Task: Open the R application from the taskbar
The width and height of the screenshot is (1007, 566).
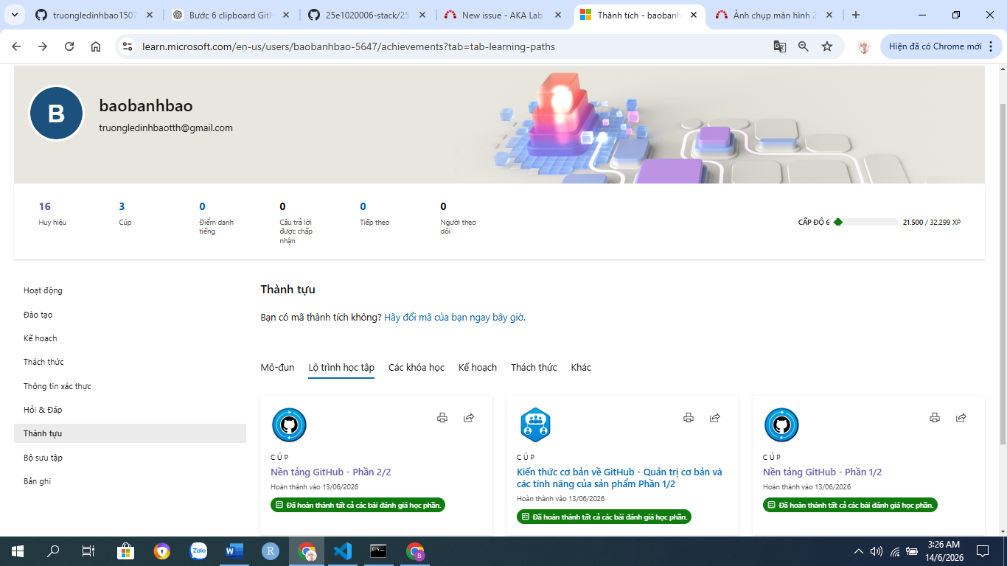Action: (x=271, y=551)
